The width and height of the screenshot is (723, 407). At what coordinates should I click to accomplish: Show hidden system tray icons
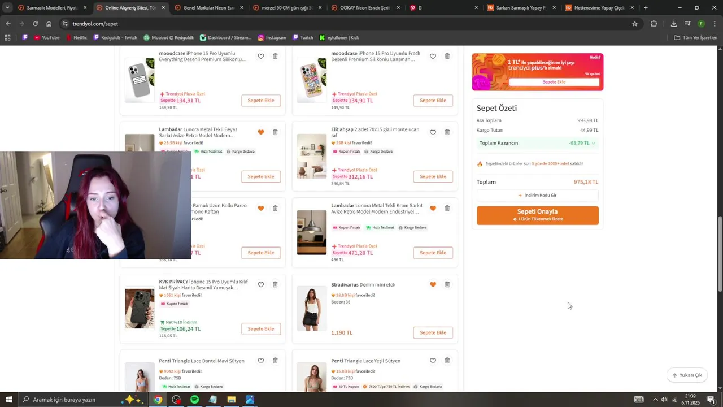(655, 400)
